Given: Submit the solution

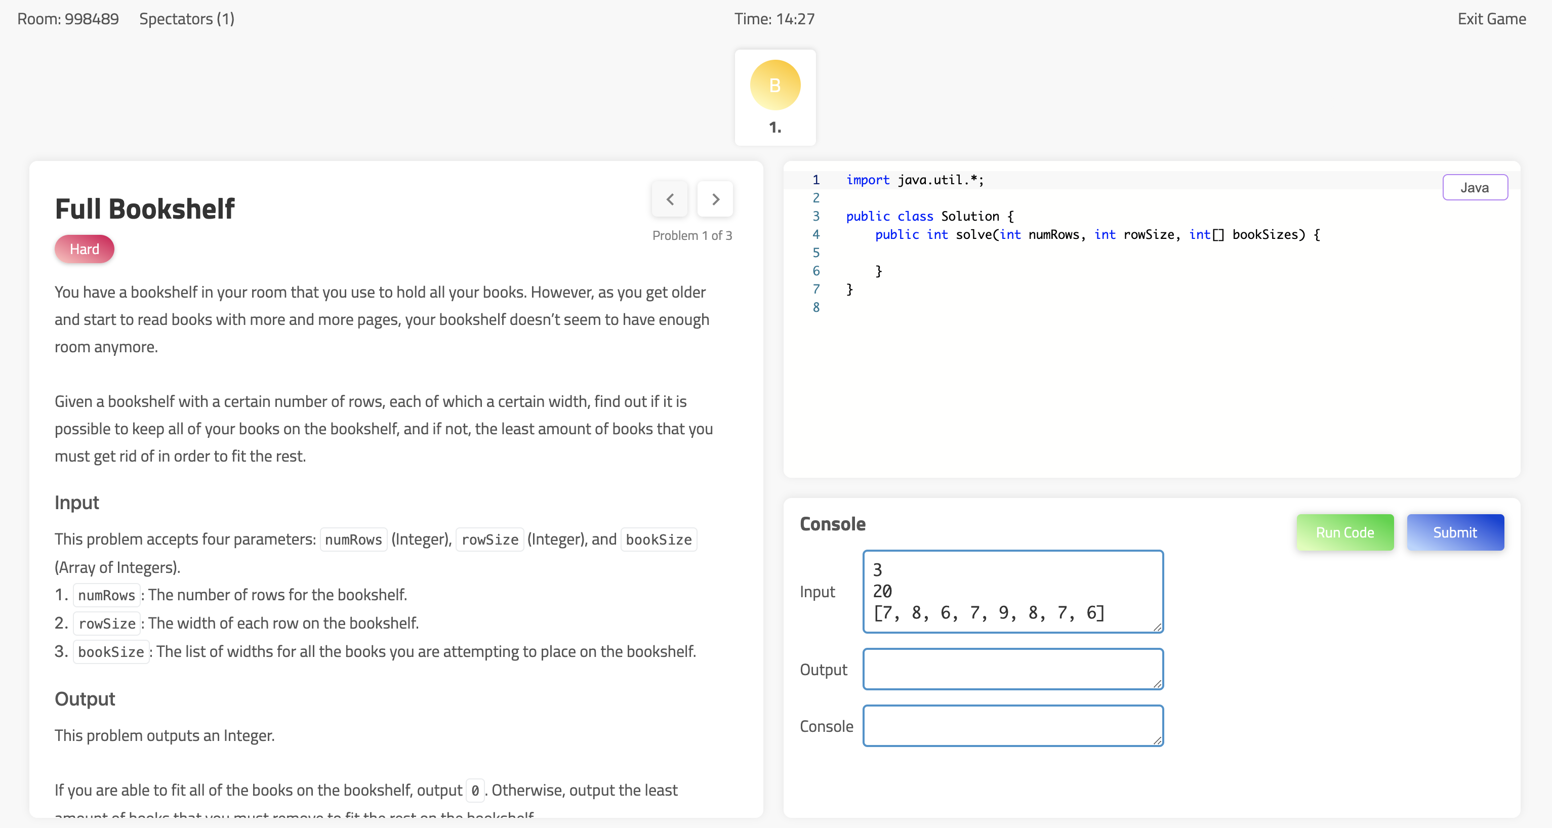Looking at the screenshot, I should pos(1454,532).
